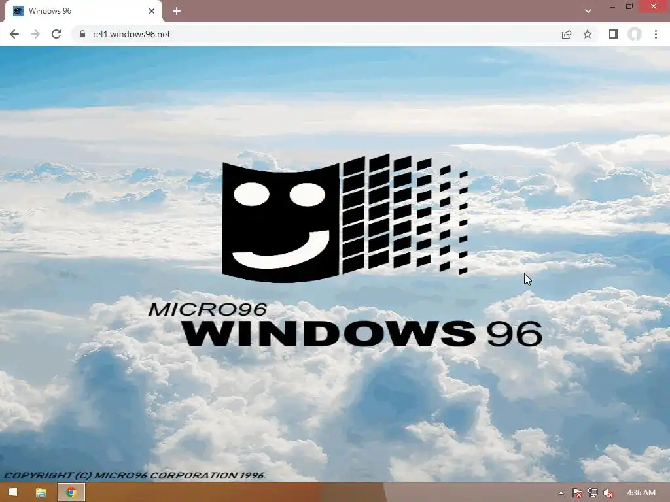Viewport: 670px width, 502px height.
Task: Show hidden system tray icons
Action: tap(561, 493)
